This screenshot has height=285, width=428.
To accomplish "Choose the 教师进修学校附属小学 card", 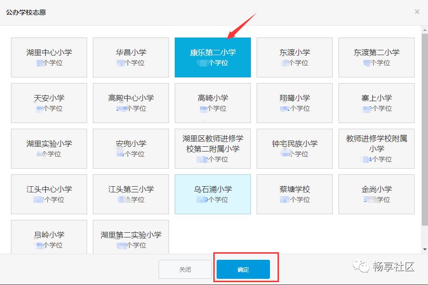I will tap(377, 149).
